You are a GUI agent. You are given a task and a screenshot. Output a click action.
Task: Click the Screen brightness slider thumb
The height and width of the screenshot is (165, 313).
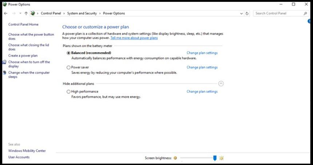(215, 158)
